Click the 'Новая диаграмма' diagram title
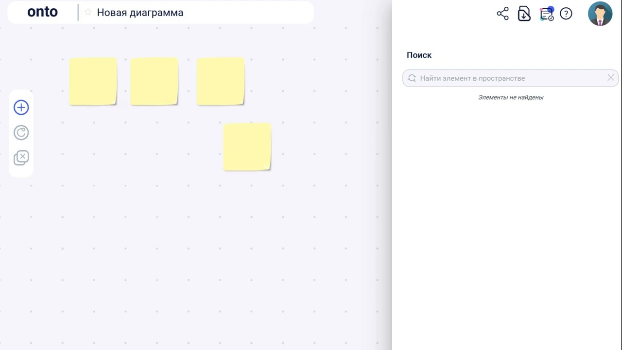The image size is (622, 350). pyautogui.click(x=140, y=13)
